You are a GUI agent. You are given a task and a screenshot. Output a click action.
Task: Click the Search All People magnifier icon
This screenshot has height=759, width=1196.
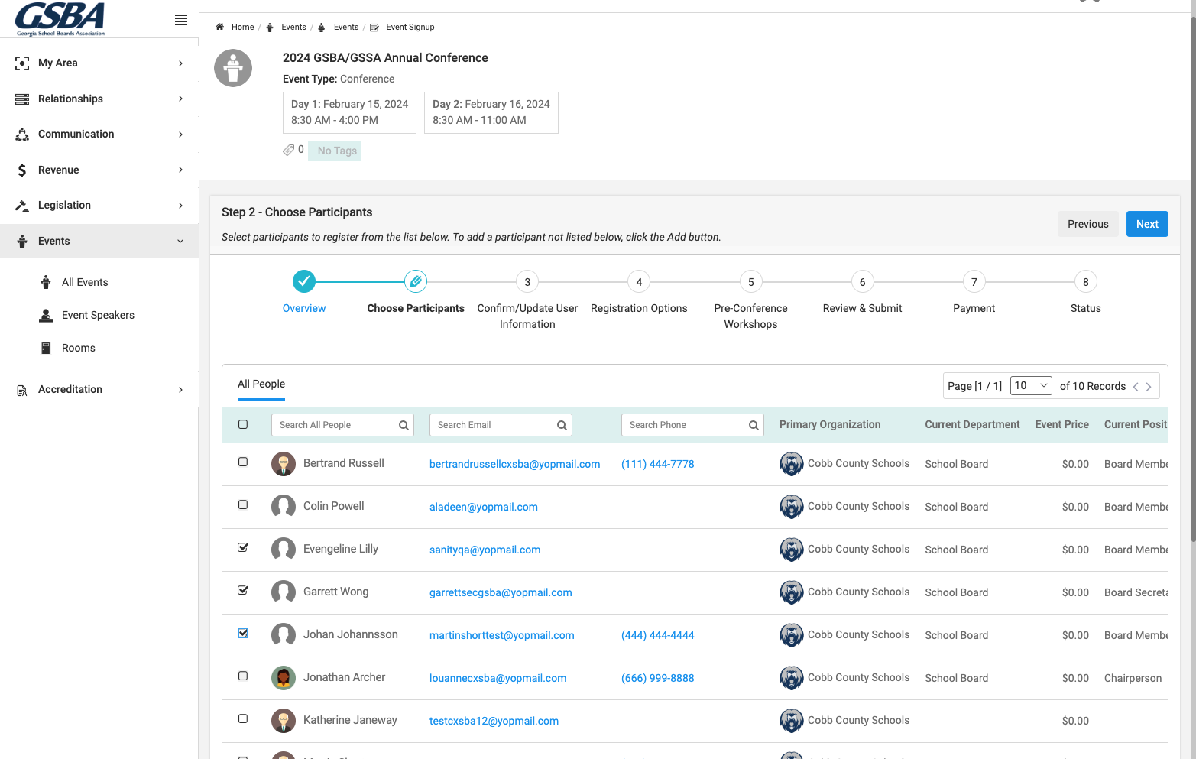pos(404,426)
